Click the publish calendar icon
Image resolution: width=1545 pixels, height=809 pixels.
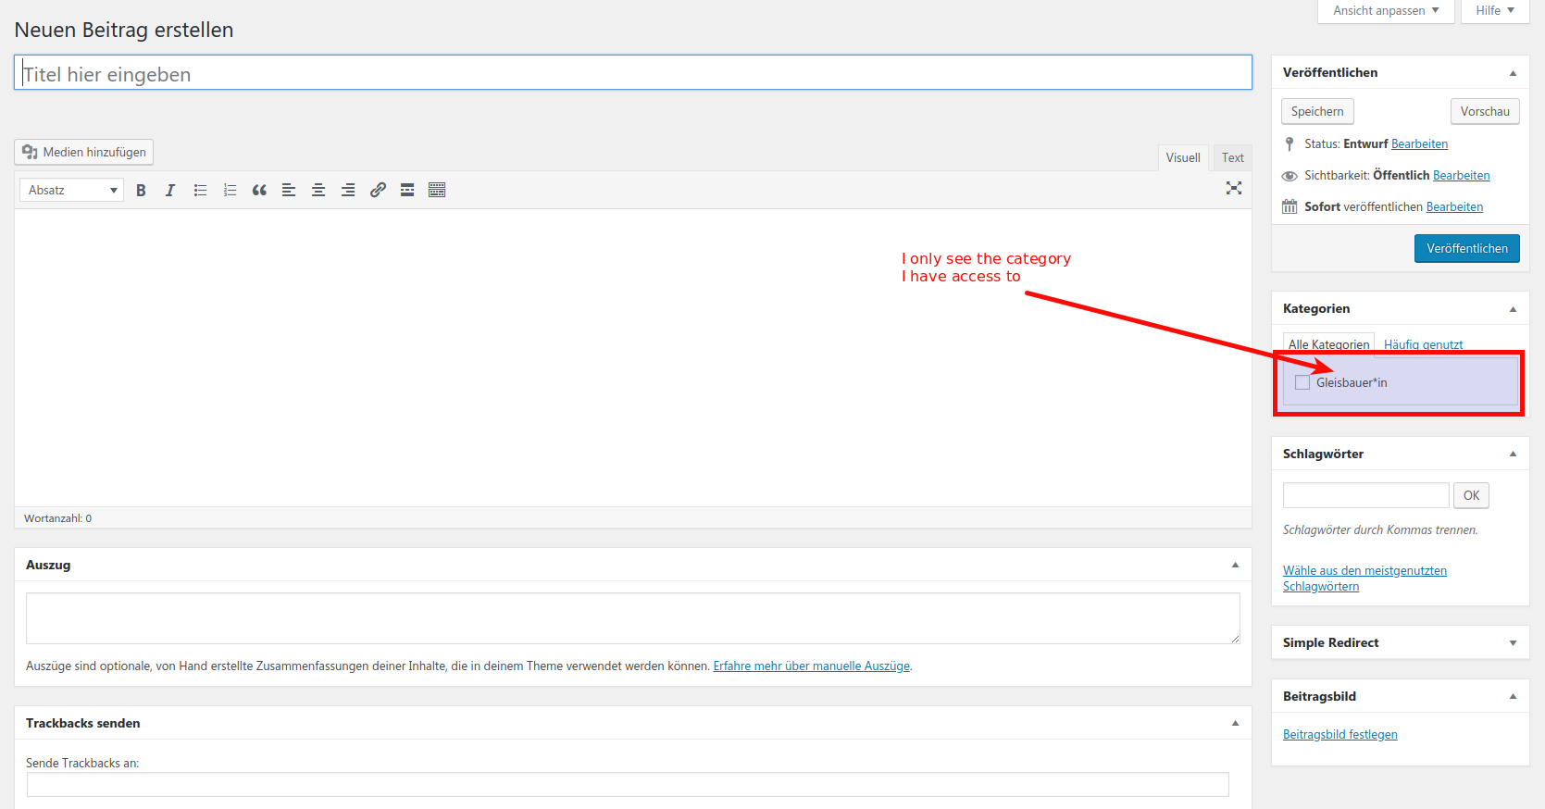pos(1290,206)
